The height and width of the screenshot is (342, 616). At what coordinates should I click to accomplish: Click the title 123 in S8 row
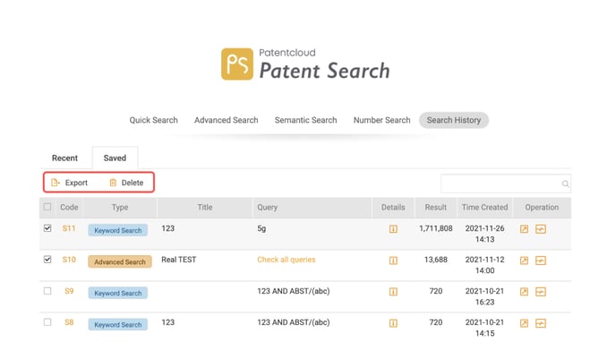(x=167, y=322)
